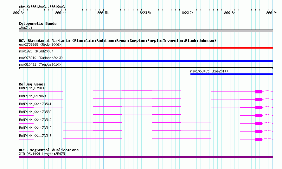
Task: Select the magenta exon block of NM_001173539
Action: tap(259, 116)
